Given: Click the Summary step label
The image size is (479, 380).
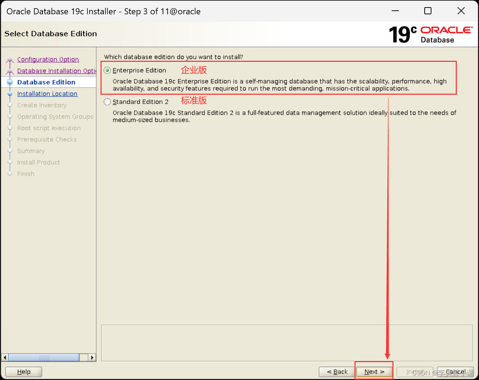Looking at the screenshot, I should 31,151.
